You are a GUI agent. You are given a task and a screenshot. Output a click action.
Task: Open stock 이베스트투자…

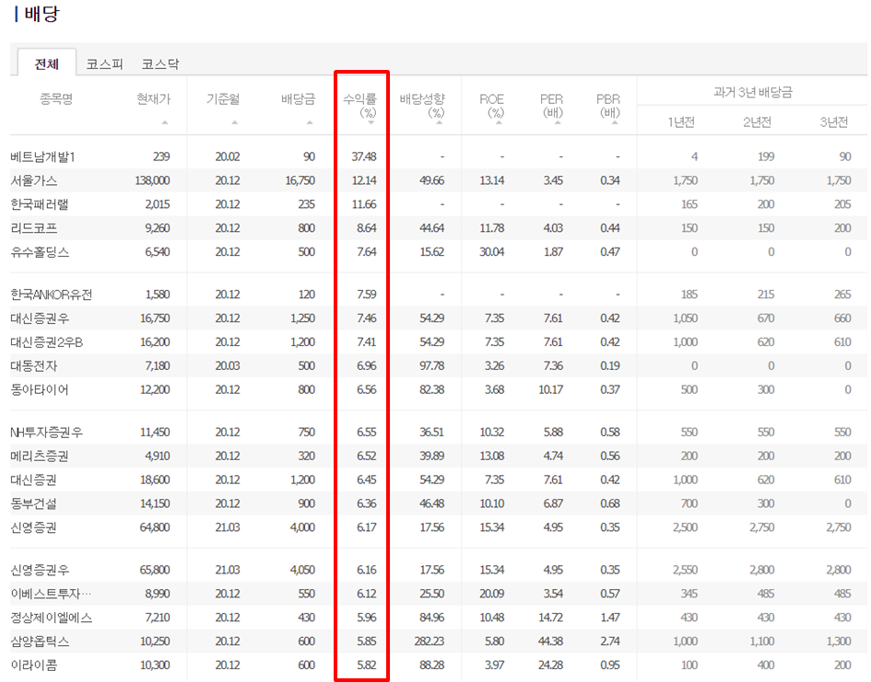(51, 594)
